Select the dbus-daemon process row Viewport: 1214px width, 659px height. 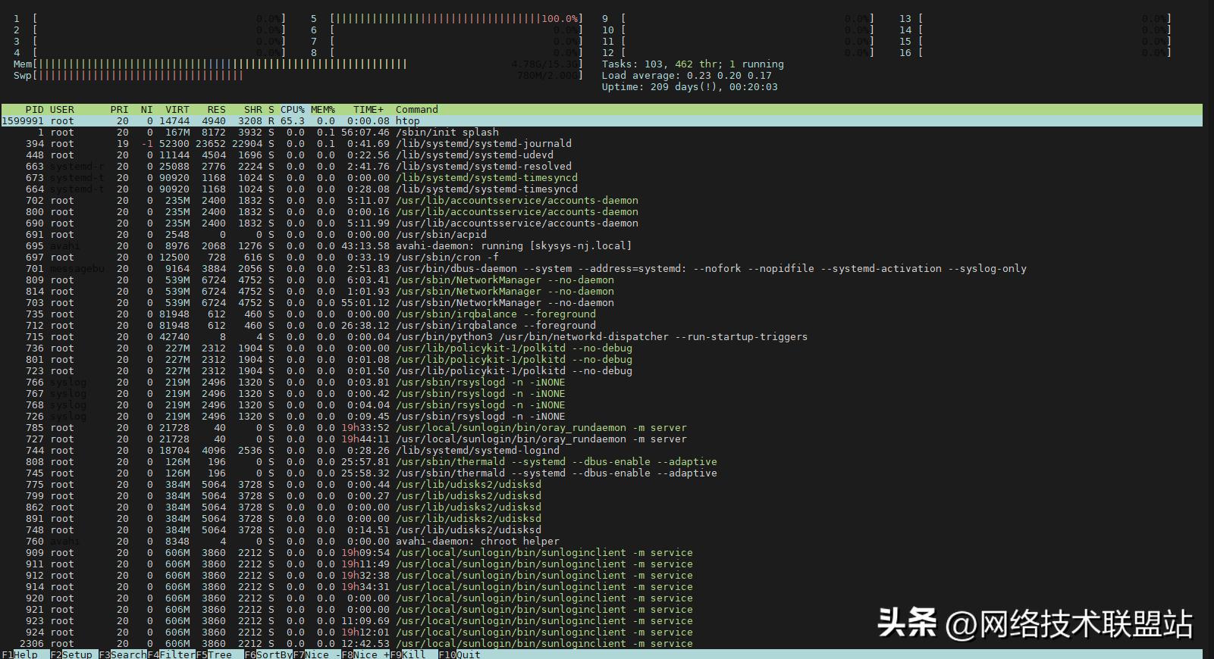[x=602, y=269]
